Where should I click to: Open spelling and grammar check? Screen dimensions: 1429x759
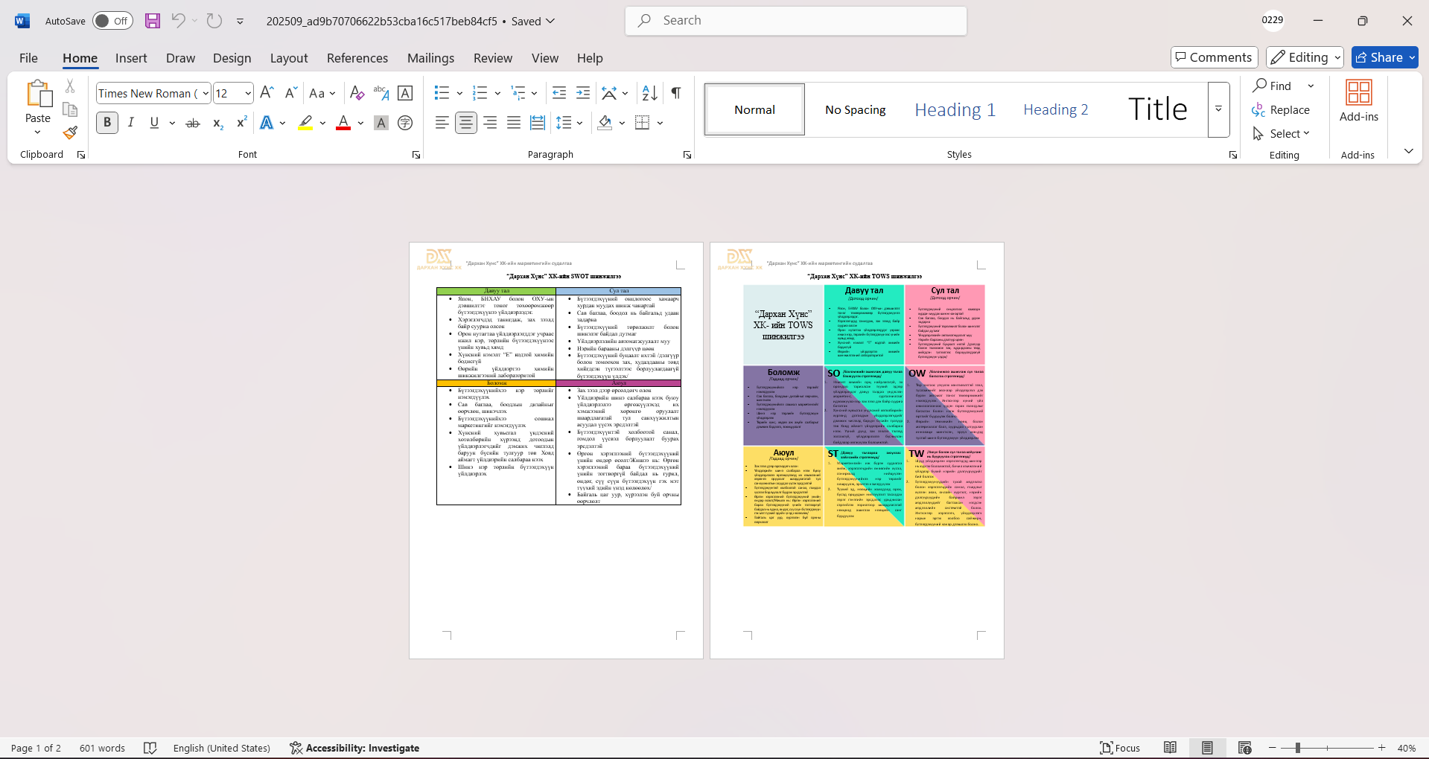(x=150, y=748)
